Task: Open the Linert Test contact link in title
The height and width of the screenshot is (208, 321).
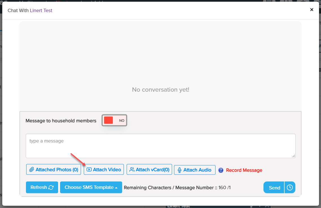Action: 41,10
